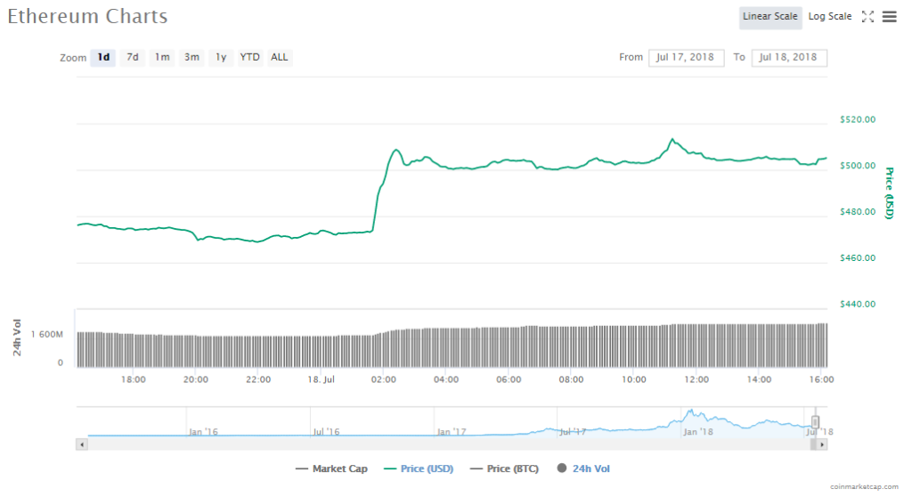Show ALL historical data
This screenshot has width=912, height=497.
(x=280, y=58)
